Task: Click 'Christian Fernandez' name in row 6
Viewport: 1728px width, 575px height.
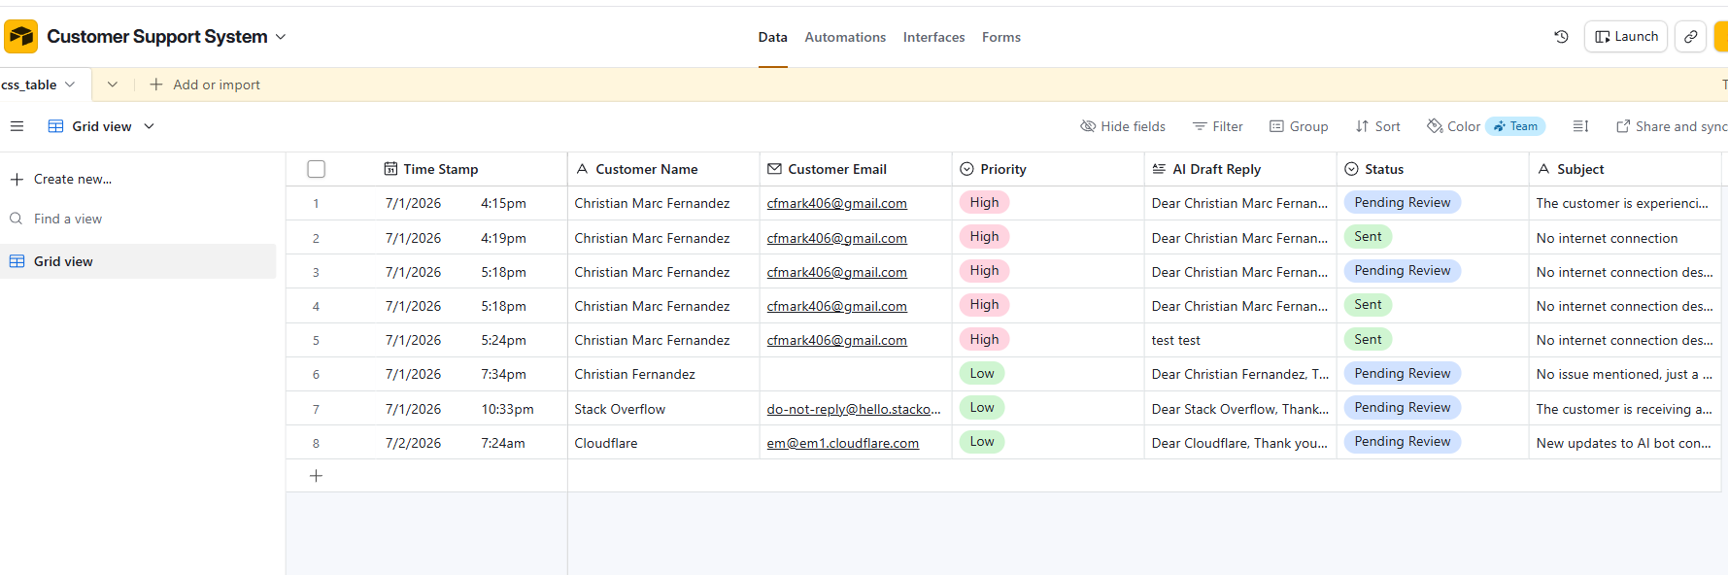Action: pyautogui.click(x=634, y=374)
